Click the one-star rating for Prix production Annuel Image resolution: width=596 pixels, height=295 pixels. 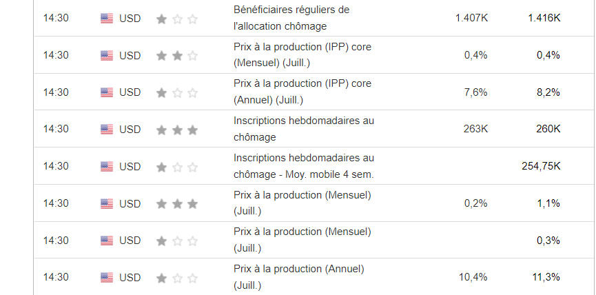click(177, 278)
